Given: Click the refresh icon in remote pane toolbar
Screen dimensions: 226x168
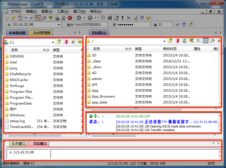Looking at the screenshot, I should pyautogui.click(x=184, y=41).
